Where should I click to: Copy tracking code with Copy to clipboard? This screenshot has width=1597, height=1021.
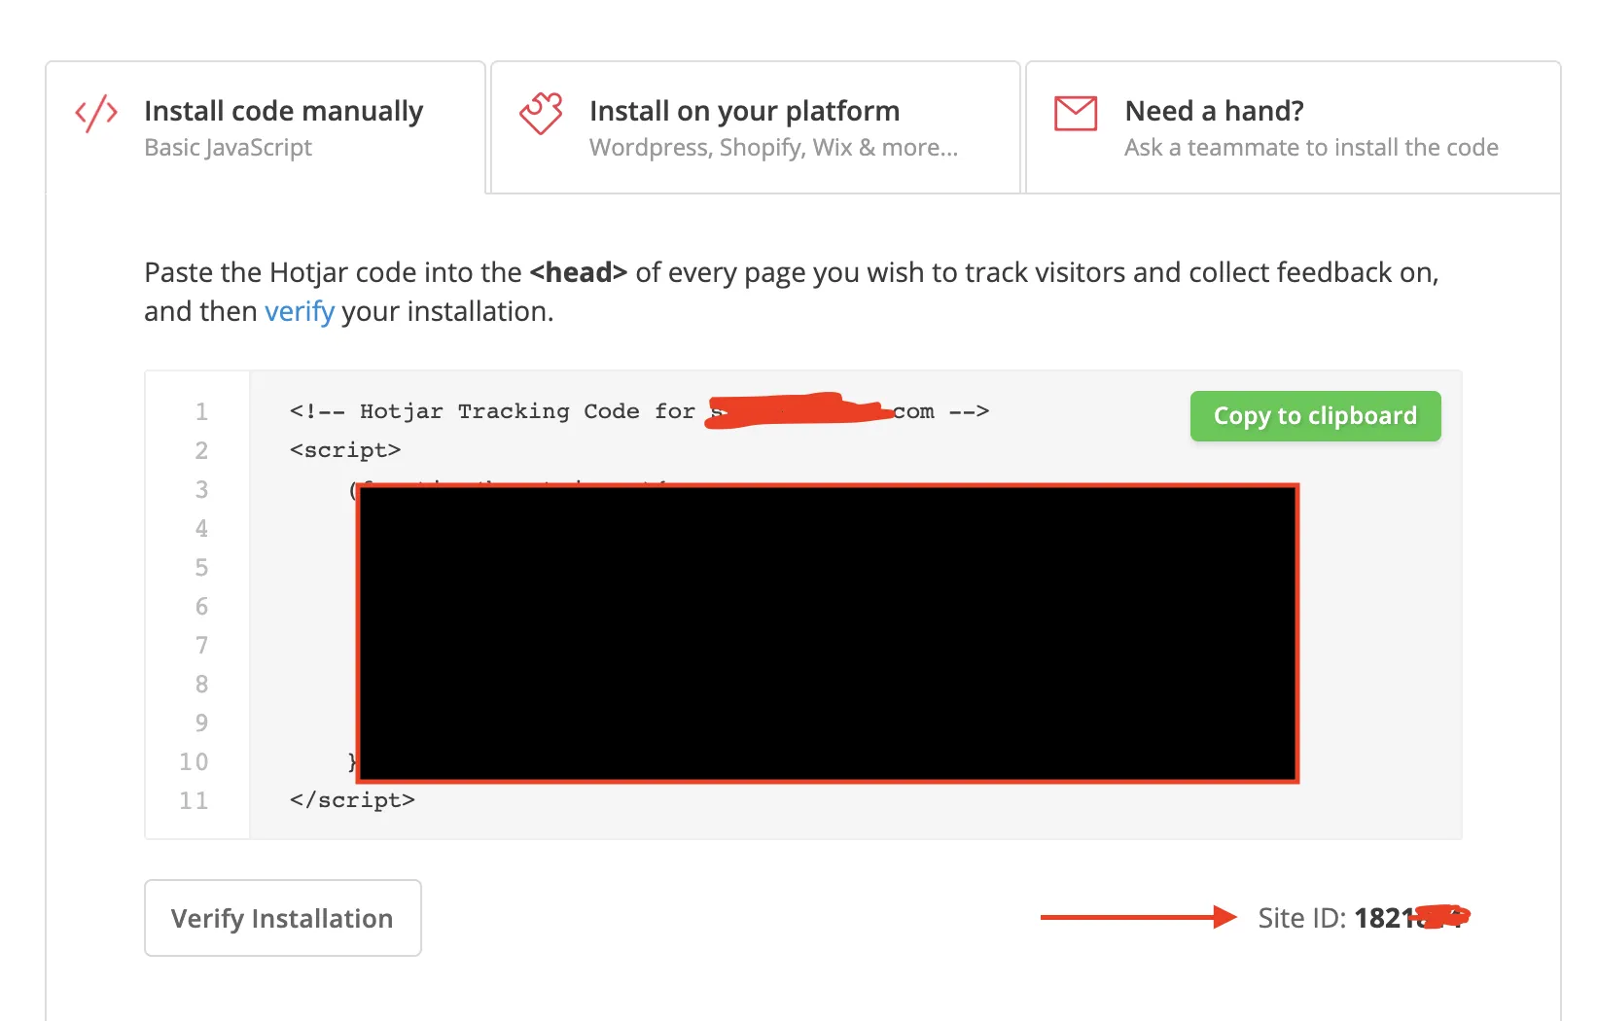click(1315, 416)
